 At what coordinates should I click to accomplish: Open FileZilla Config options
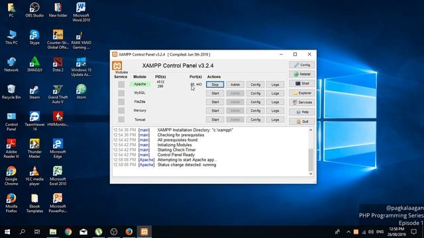point(255,102)
